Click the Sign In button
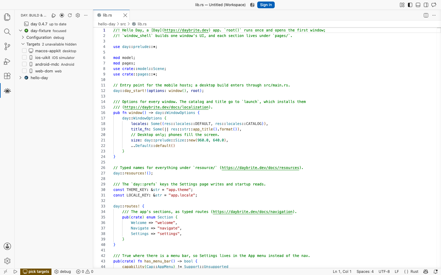441x275 pixels. pyautogui.click(x=266, y=5)
